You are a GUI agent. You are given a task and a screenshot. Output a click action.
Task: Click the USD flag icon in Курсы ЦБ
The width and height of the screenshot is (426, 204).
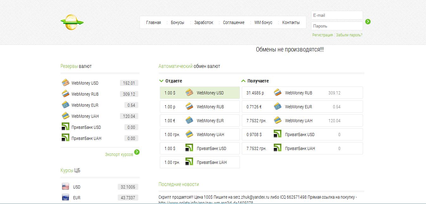coord(66,187)
